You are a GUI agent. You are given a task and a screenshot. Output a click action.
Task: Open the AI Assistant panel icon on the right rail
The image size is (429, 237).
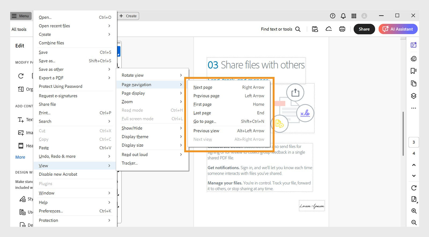(x=414, y=45)
